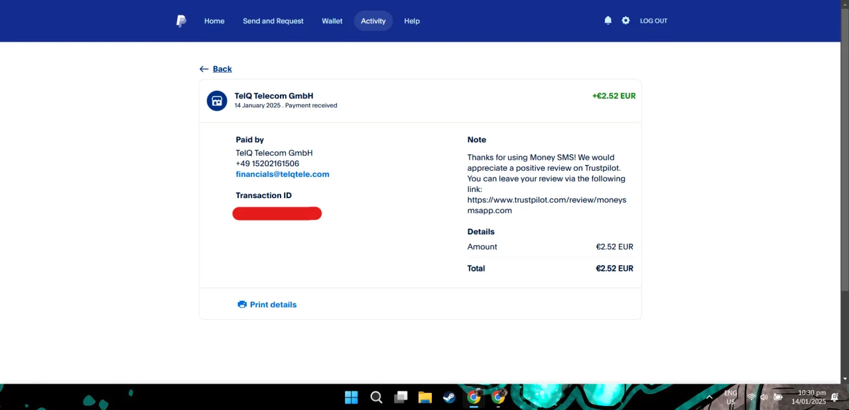This screenshot has width=849, height=410.
Task: Open the notification center icon in the tray
Action: [835, 397]
